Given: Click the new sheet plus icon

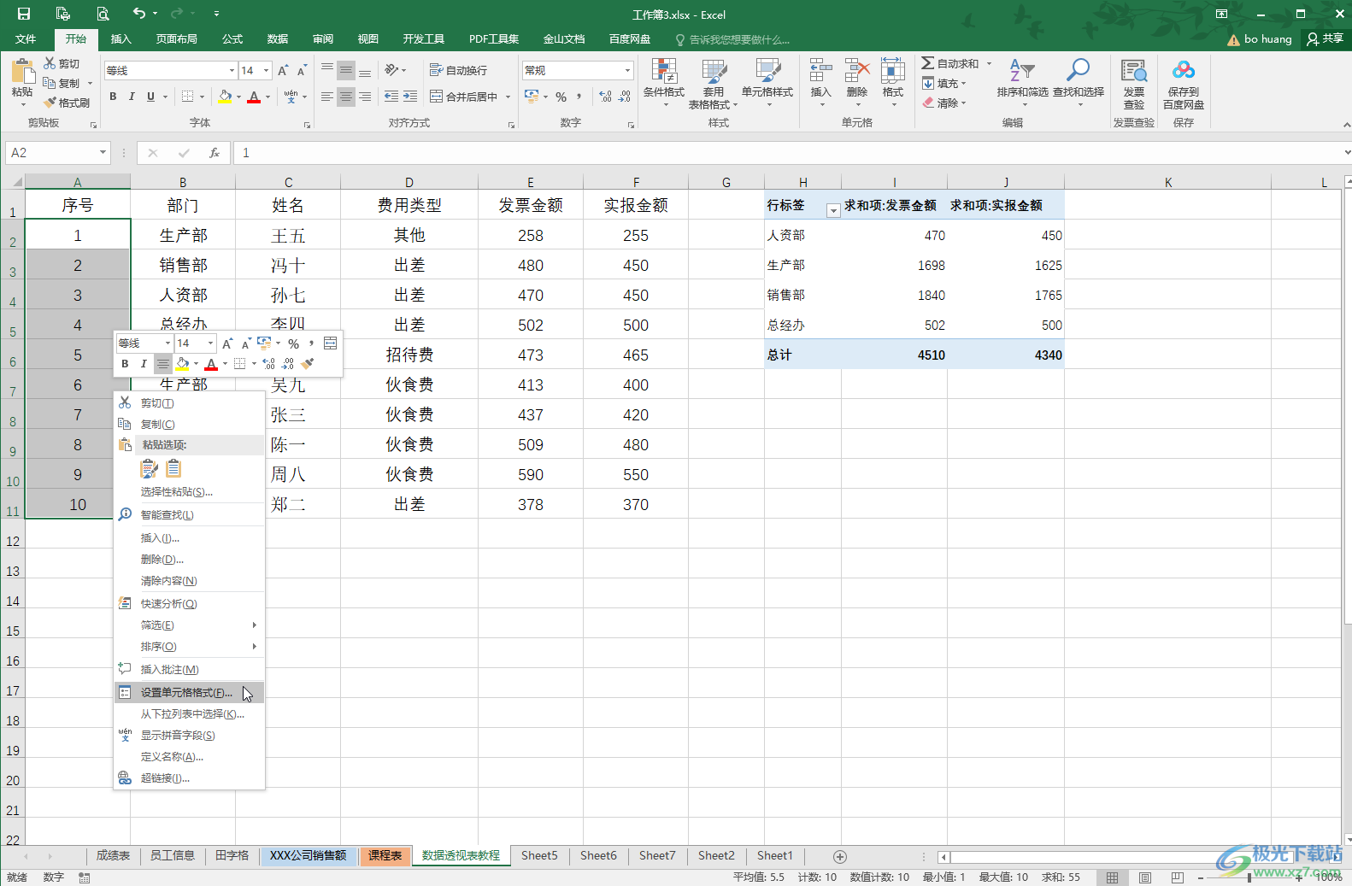Looking at the screenshot, I should click(x=840, y=856).
